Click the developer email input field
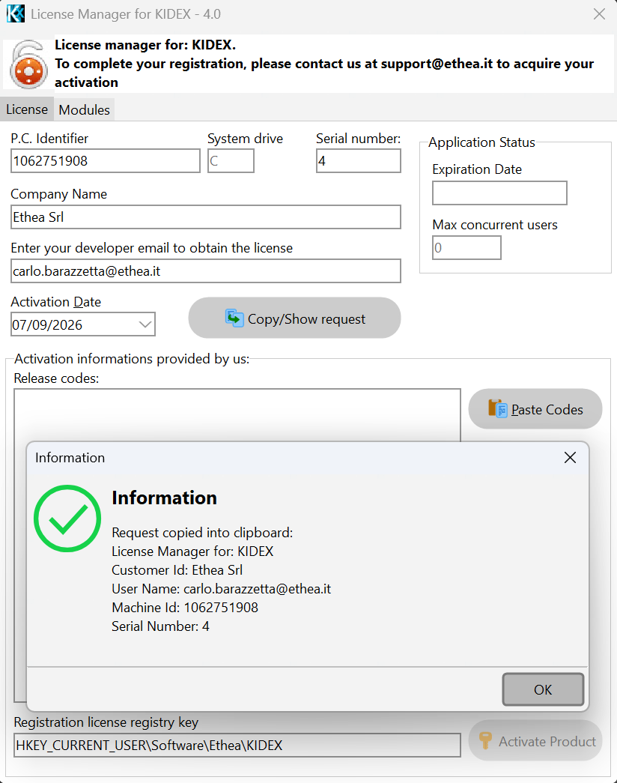This screenshot has width=617, height=783. point(206,270)
